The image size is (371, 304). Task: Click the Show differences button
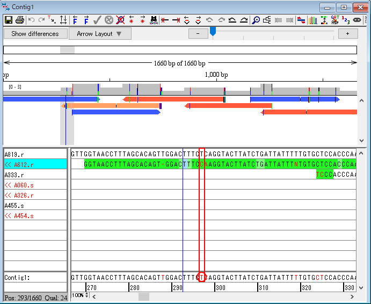pos(35,34)
